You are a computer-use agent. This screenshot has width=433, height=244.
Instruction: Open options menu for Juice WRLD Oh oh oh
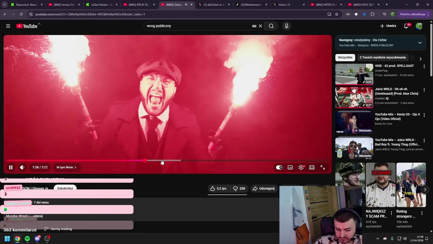point(424,89)
